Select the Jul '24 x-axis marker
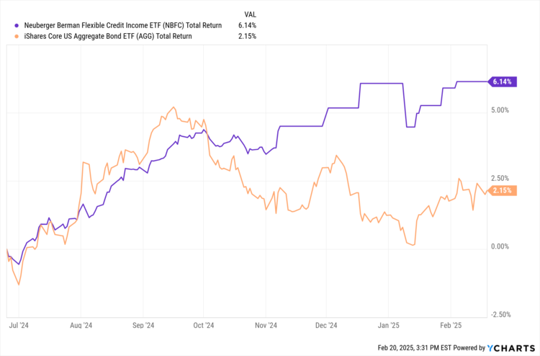Viewport: 540px width, 356px height. 19,325
